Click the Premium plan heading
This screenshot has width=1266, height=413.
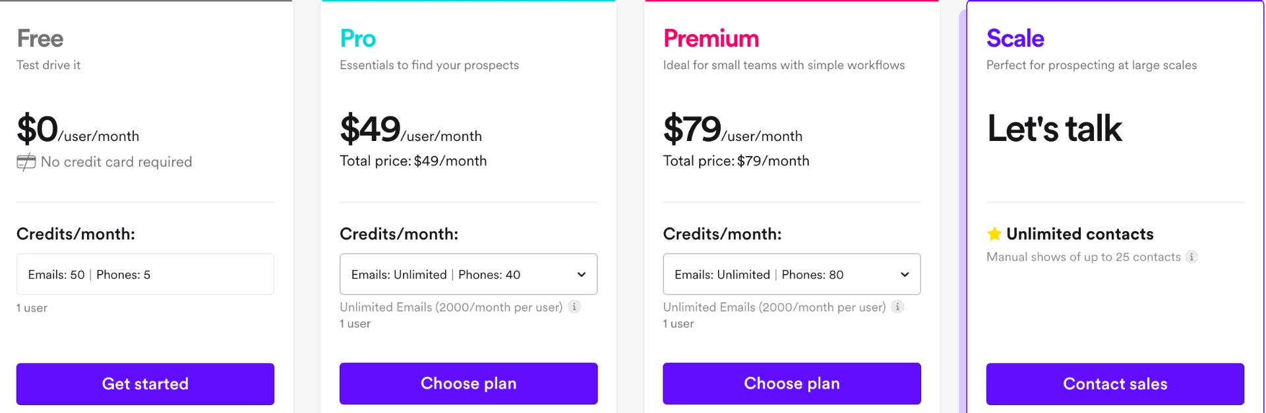(711, 38)
